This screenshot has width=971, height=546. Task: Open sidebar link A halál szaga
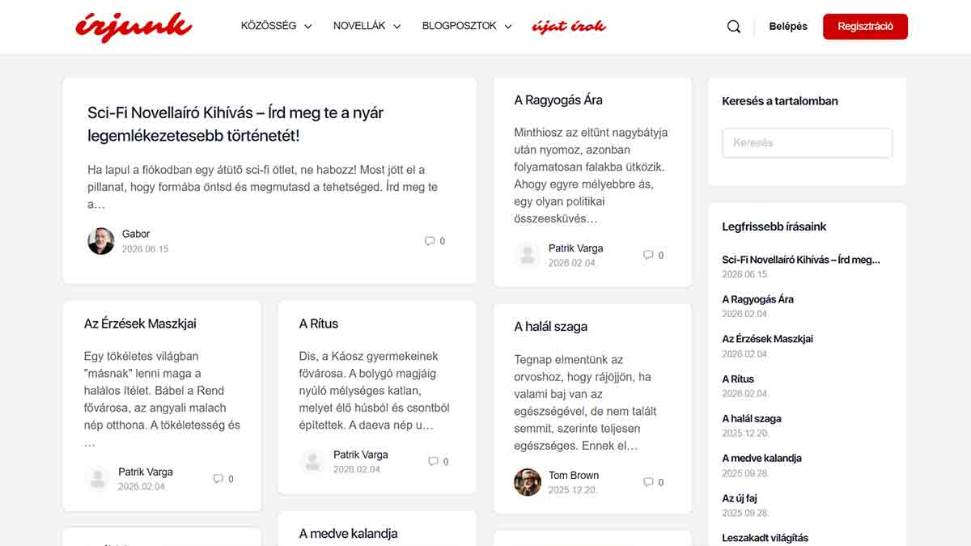[x=752, y=419]
